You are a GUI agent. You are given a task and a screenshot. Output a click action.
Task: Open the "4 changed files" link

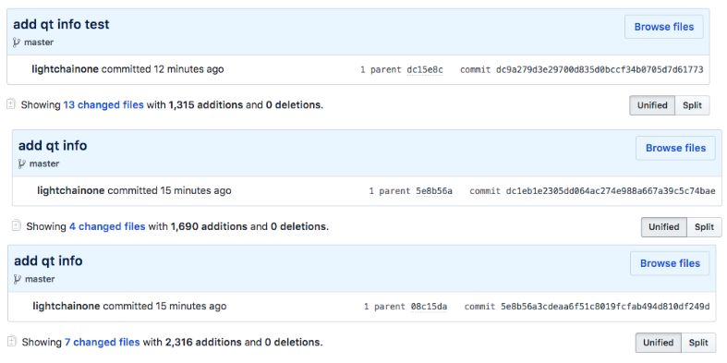[x=107, y=226]
